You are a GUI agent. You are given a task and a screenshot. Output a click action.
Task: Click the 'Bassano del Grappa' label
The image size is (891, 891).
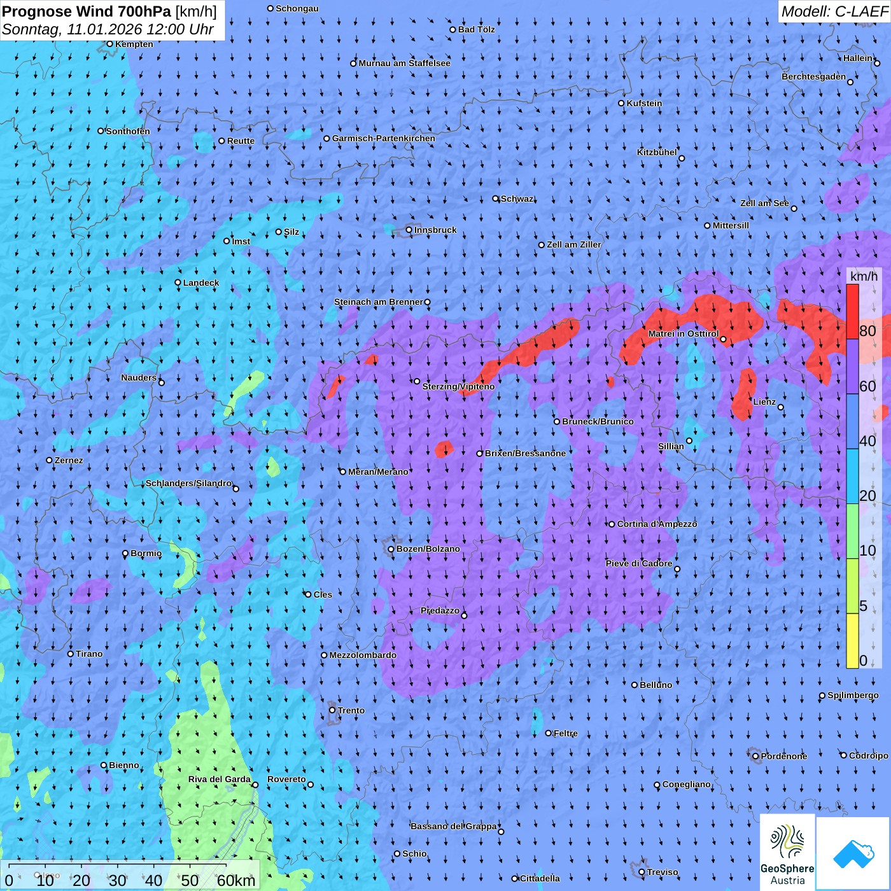[454, 826]
